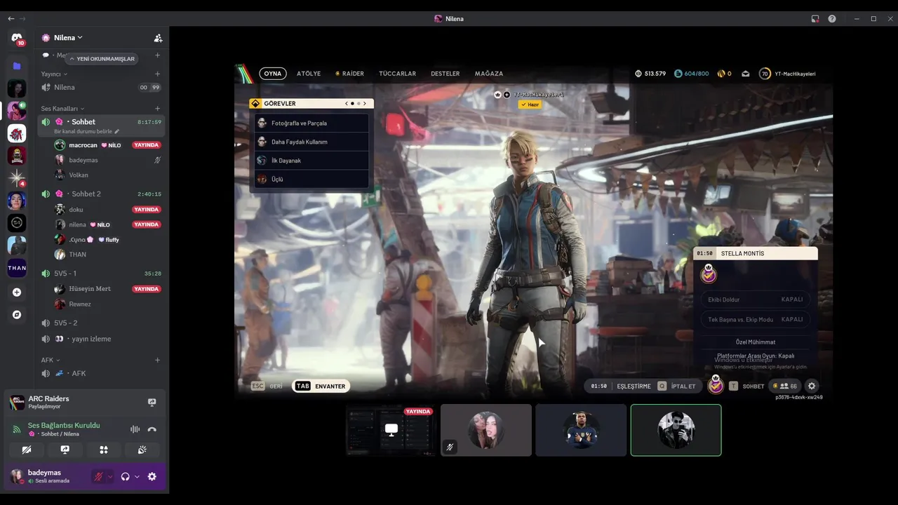The width and height of the screenshot is (898, 505).
Task: Open Özel Mühimmat option
Action: tap(755, 342)
